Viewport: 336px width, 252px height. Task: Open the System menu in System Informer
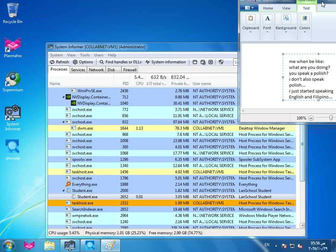point(56,55)
